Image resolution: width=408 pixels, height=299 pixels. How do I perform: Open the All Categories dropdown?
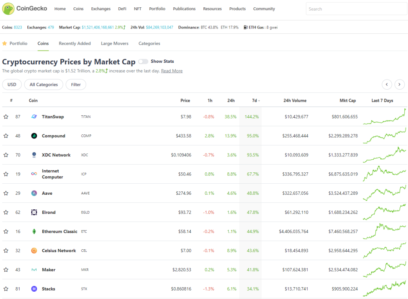44,84
